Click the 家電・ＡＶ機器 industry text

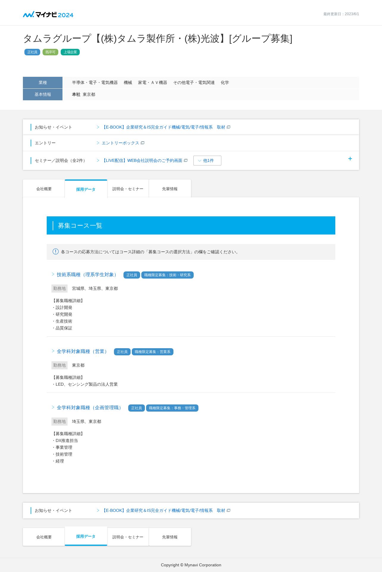point(153,82)
